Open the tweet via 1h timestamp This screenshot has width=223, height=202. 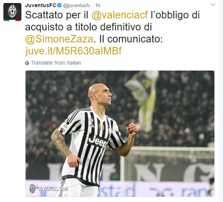tap(98, 5)
